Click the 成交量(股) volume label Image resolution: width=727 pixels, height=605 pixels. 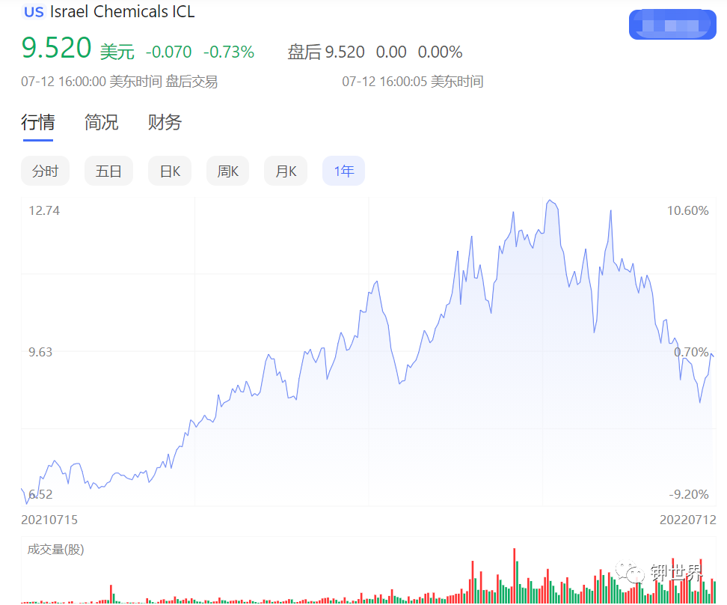coord(55,550)
